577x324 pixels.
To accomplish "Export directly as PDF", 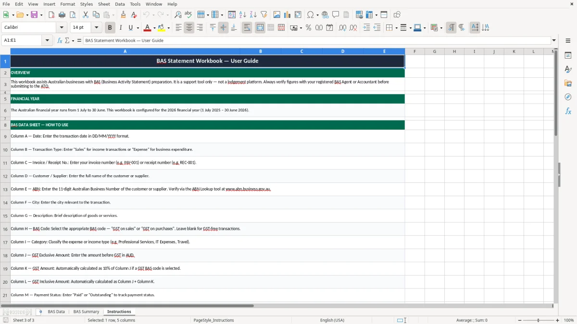I will tap(51, 15).
